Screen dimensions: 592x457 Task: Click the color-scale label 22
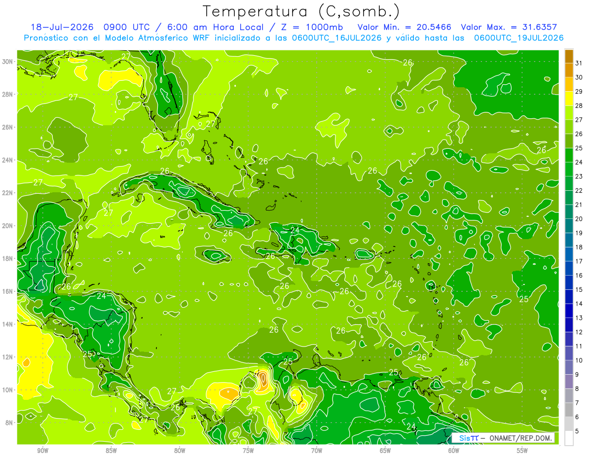click(579, 191)
